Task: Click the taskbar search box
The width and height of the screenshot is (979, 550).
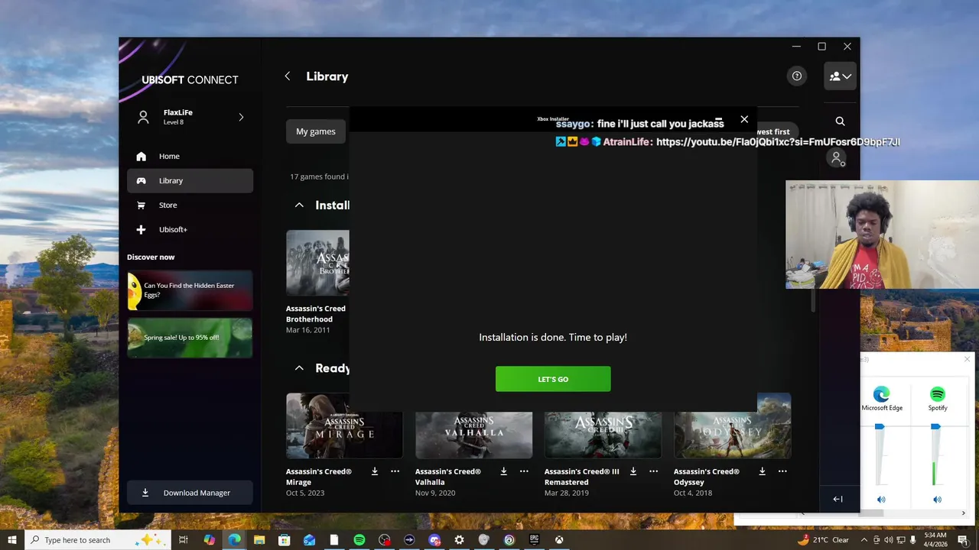Action: click(98, 540)
